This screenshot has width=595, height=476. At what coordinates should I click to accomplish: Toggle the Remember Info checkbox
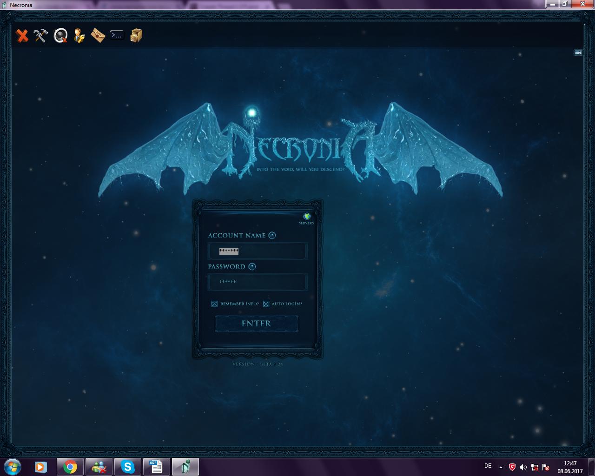[x=214, y=304]
